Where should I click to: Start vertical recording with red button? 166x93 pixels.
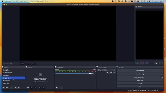(142, 63)
